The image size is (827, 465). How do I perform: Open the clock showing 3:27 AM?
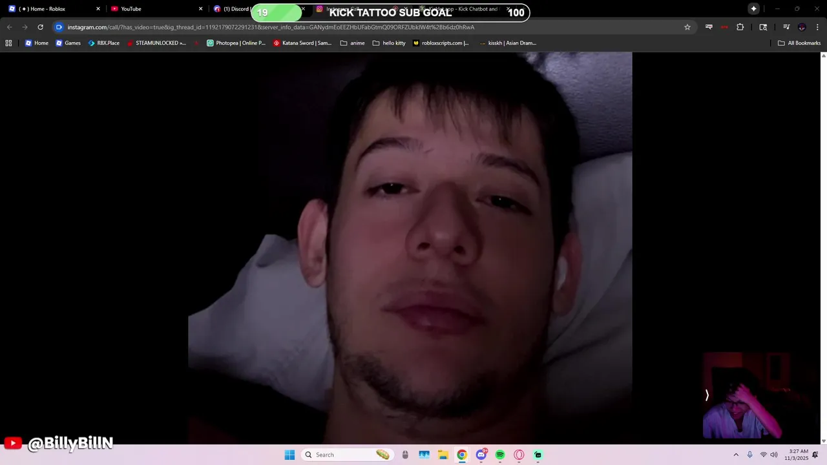coord(797,455)
